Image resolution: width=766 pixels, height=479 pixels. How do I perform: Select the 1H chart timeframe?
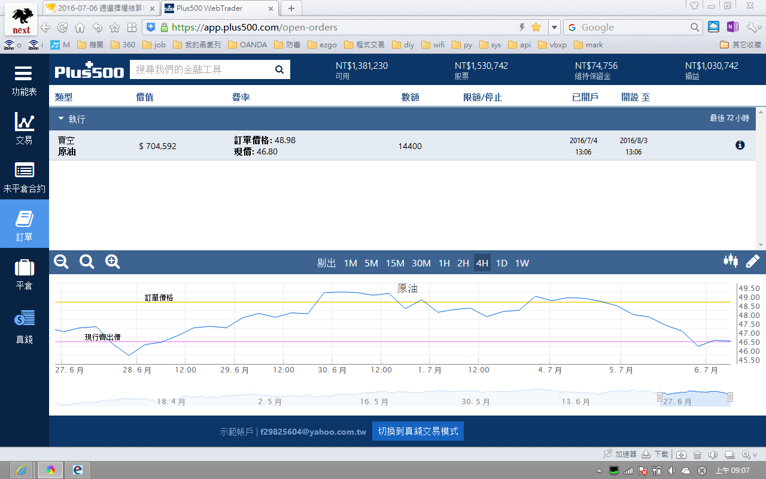pos(444,263)
